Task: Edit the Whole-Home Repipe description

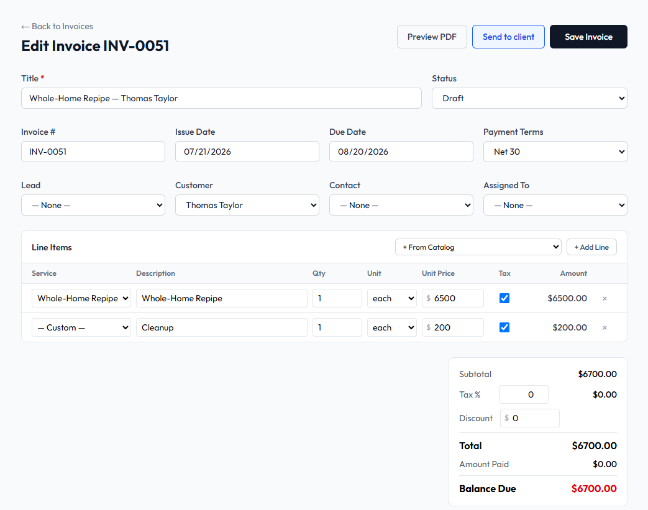Action: [x=222, y=298]
